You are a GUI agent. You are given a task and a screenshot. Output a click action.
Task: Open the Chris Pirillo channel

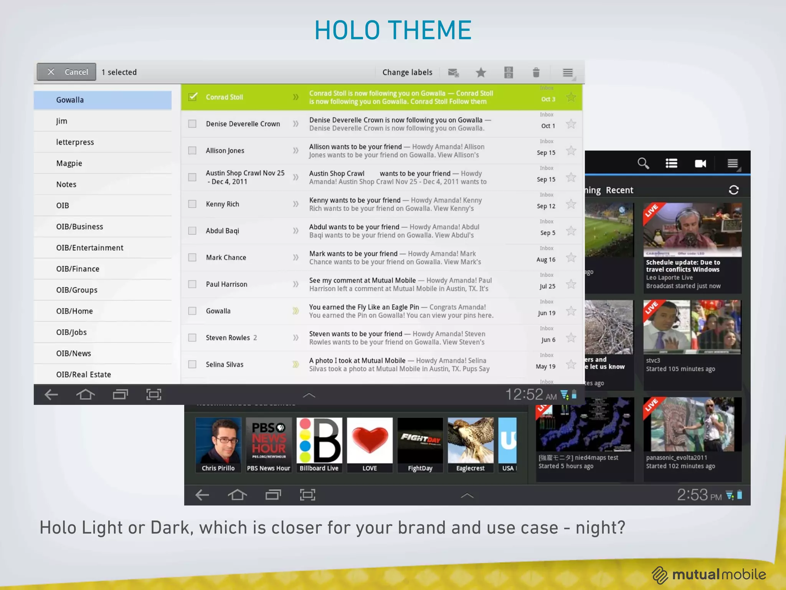tap(218, 445)
